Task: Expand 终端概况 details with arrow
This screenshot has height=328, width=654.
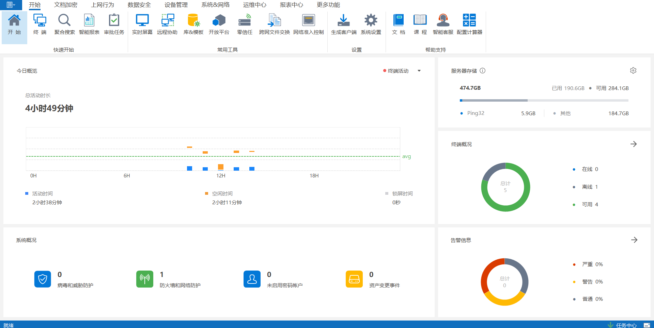Action: pos(634,144)
